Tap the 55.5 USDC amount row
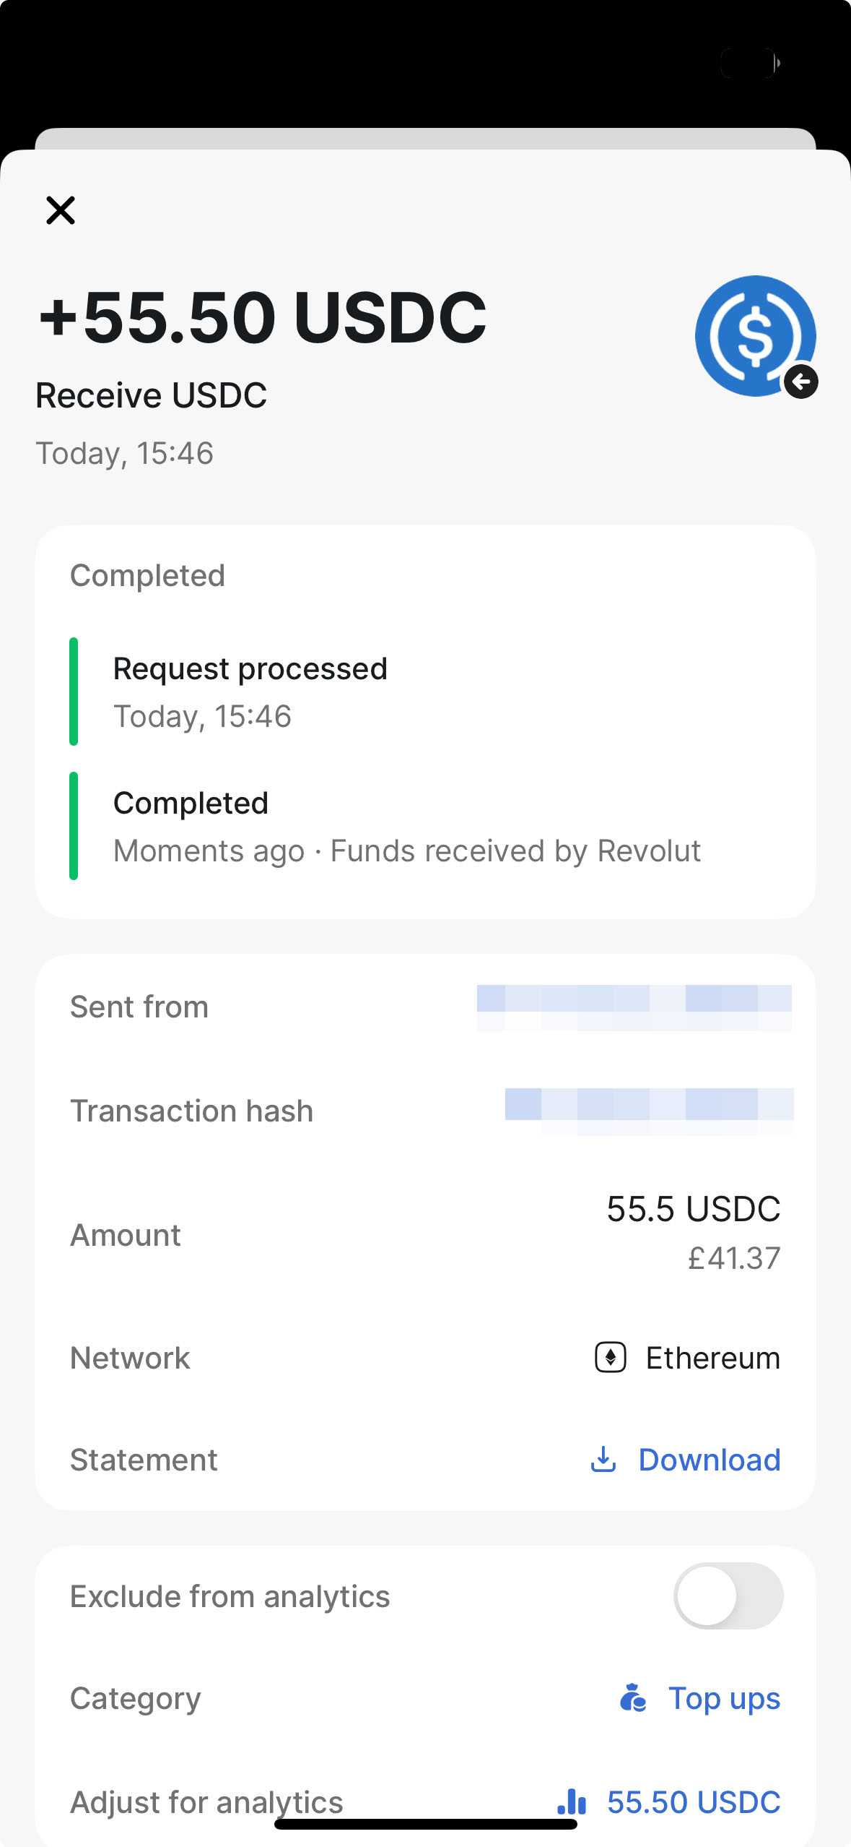The width and height of the screenshot is (851, 1847). (x=426, y=1234)
